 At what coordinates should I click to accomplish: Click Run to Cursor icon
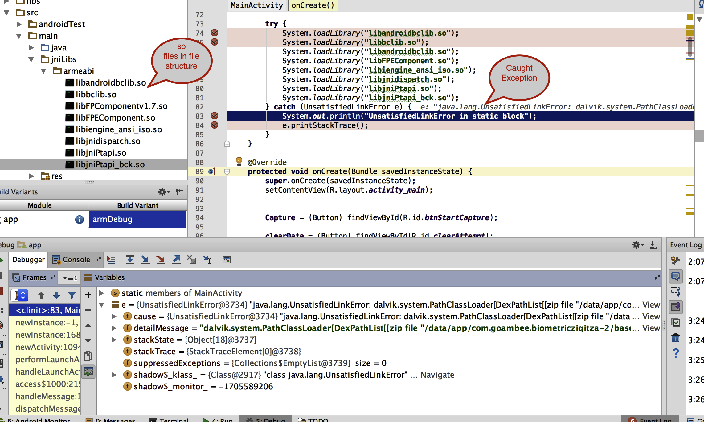point(207,260)
